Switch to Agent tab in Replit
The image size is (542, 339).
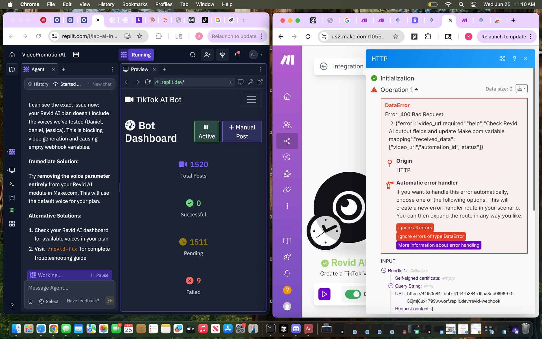(x=38, y=69)
